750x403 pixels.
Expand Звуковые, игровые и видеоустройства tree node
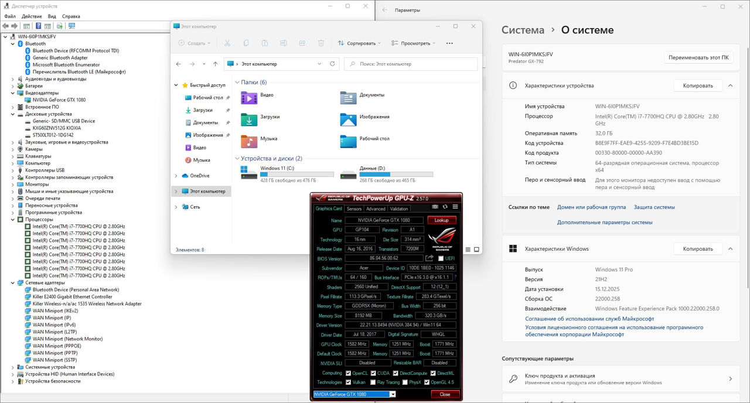pyautogui.click(x=13, y=142)
